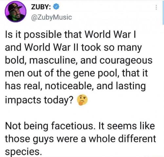Click the words 'impacts today?'

point(39,100)
